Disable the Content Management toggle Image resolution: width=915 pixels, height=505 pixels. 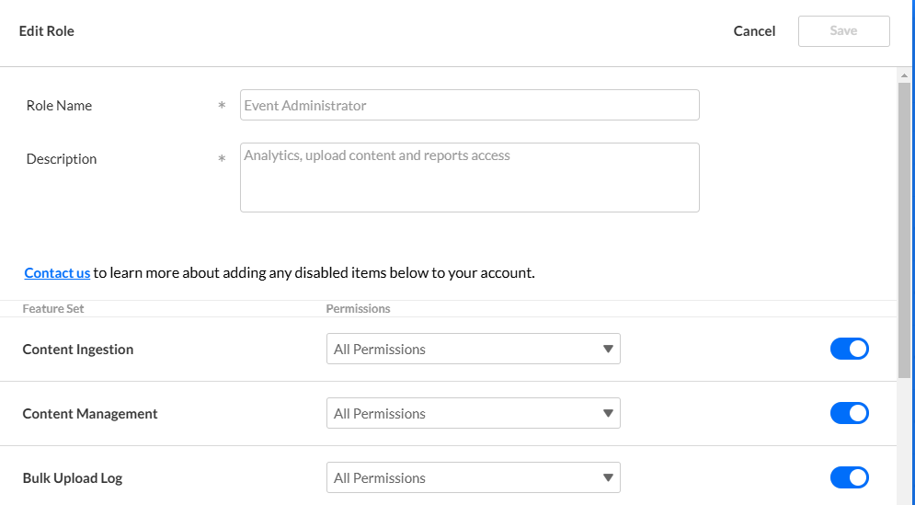(850, 413)
